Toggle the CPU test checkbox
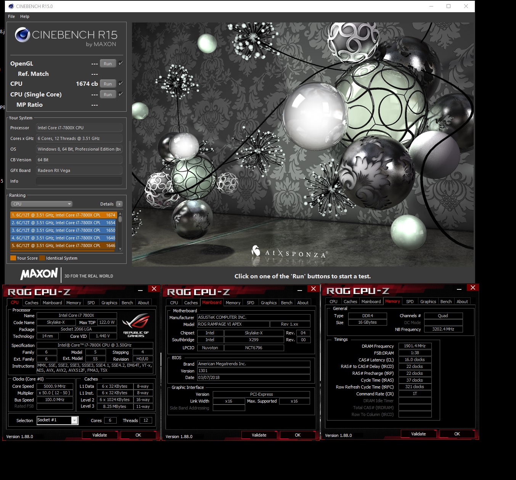 [121, 83]
